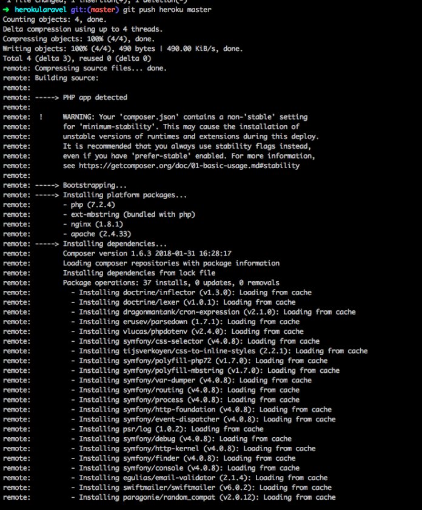The width and height of the screenshot is (422, 510).
Task: Click the Composer version 1.6.3 line
Action: pos(147,253)
